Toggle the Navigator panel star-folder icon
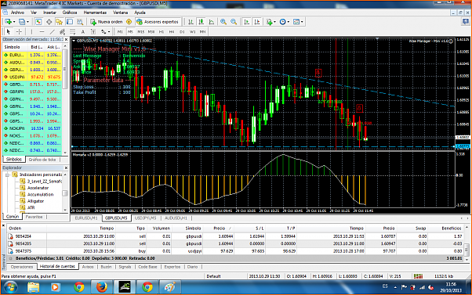The height and width of the screenshot is (295, 472). pyautogui.click(x=59, y=22)
